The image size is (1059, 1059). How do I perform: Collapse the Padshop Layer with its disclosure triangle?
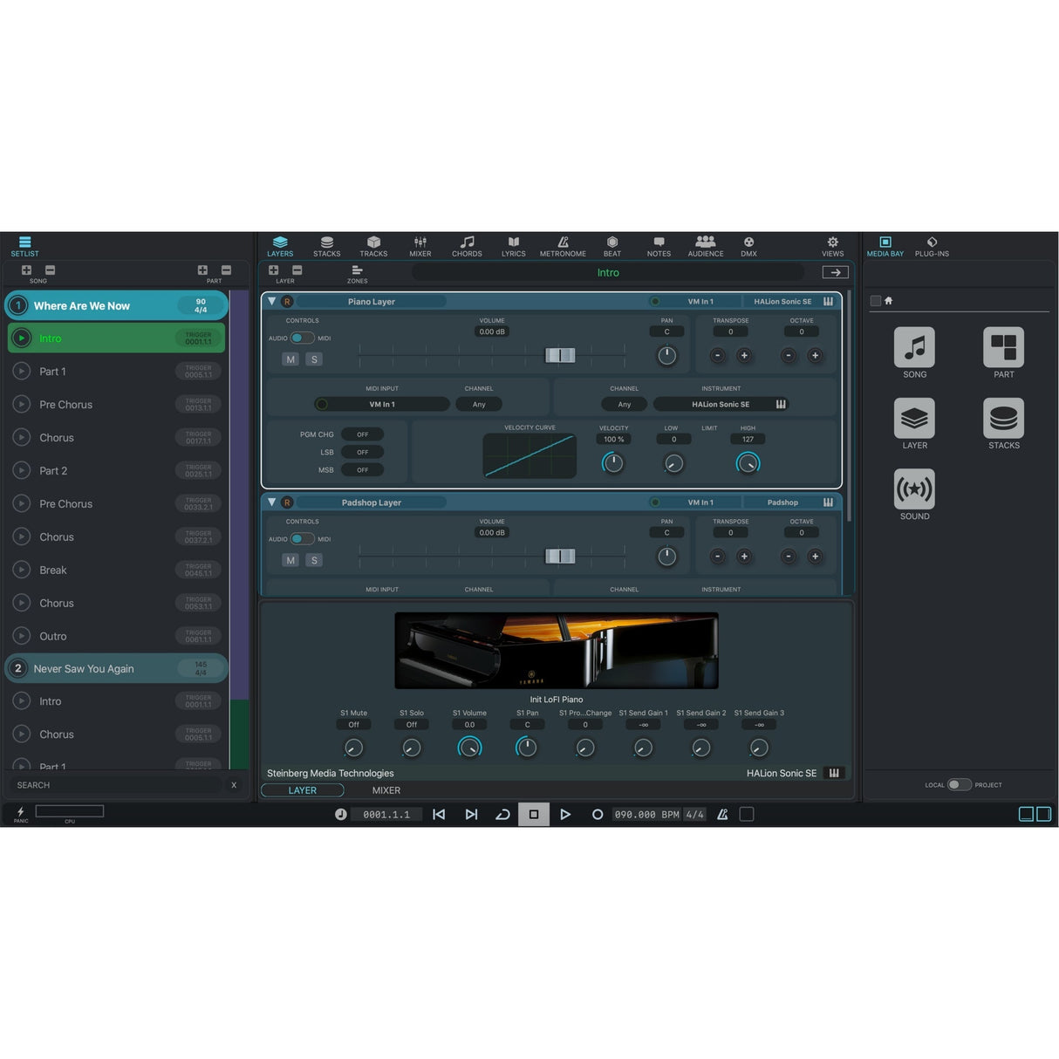271,502
